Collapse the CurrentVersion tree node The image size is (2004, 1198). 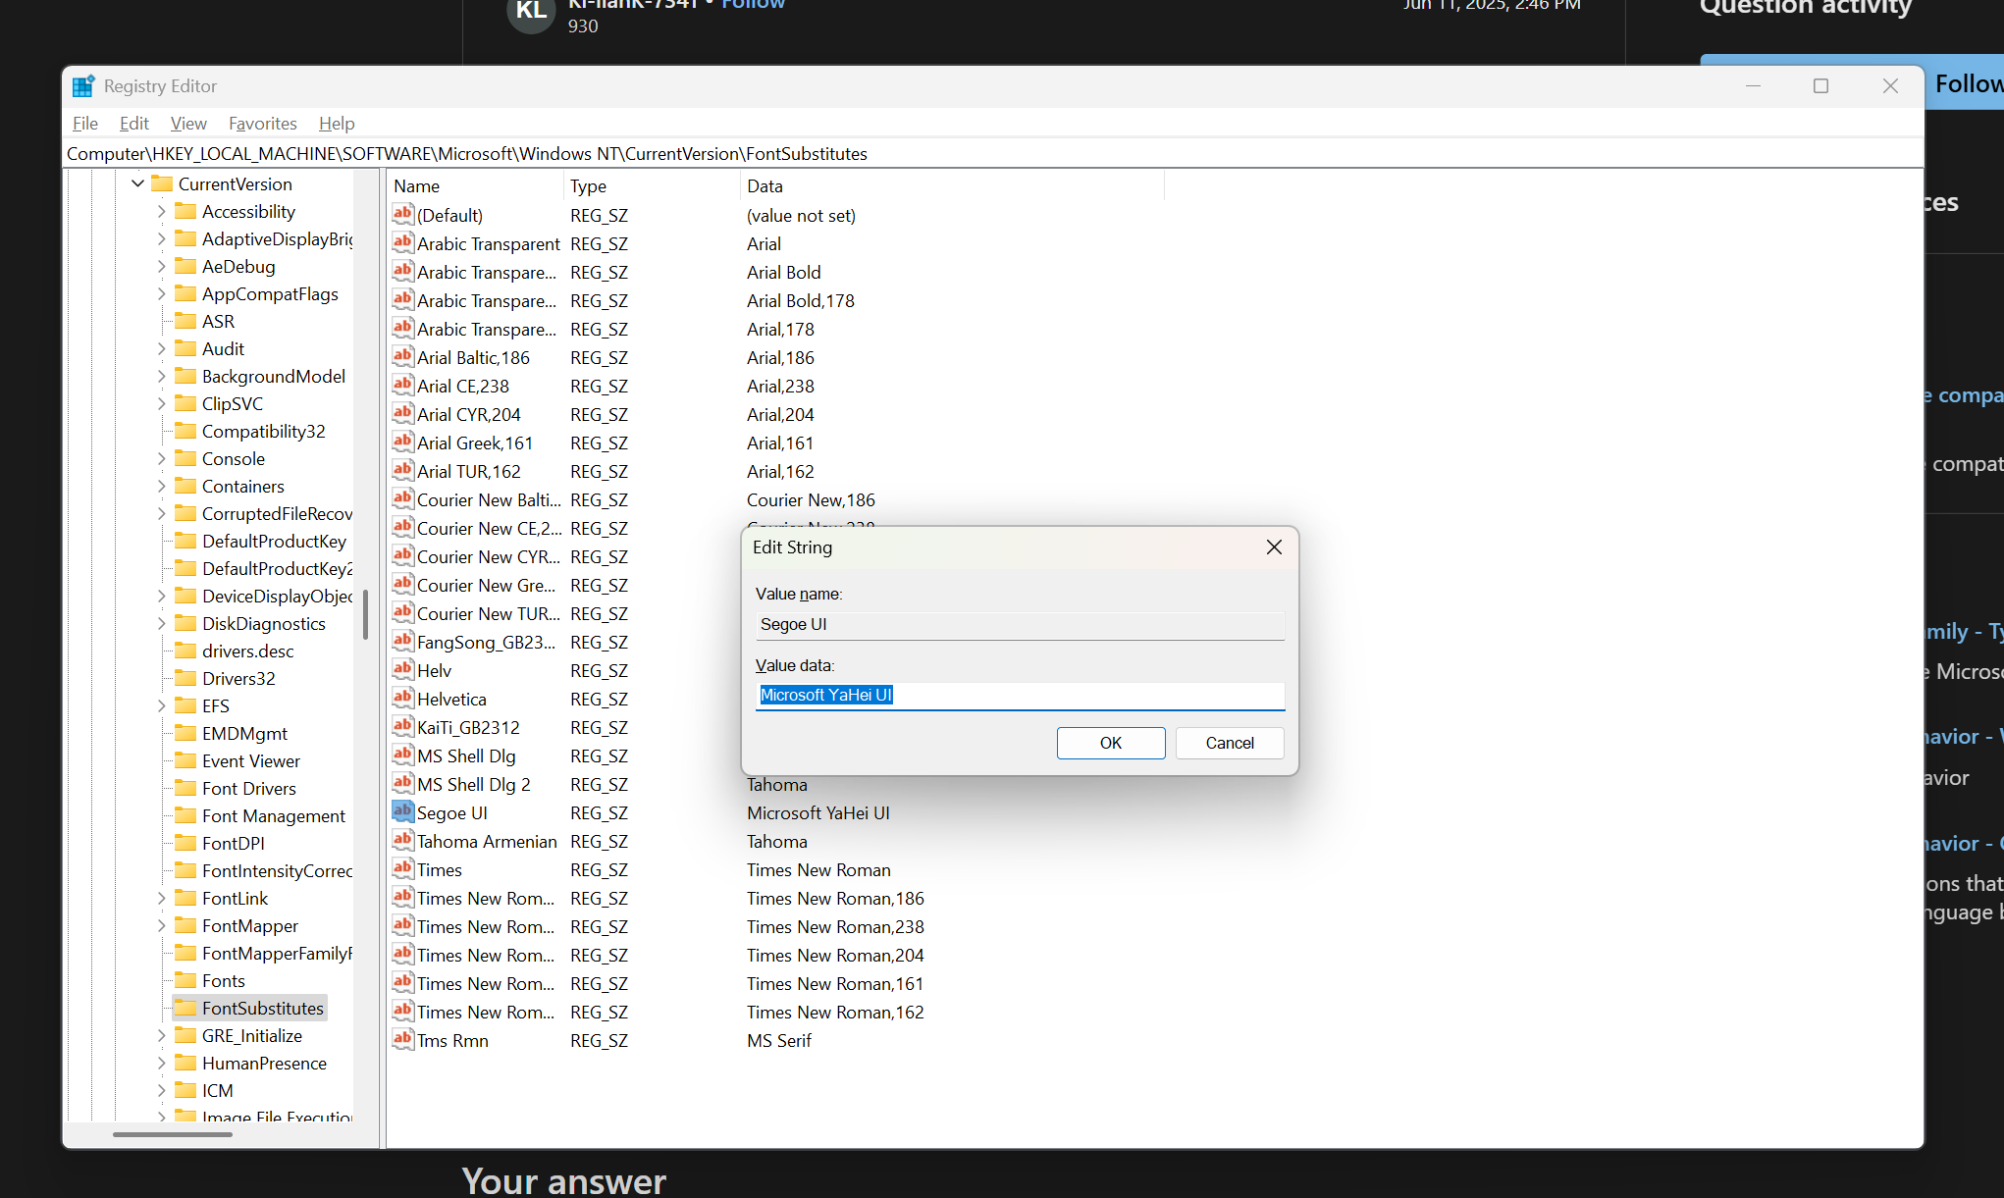(x=137, y=183)
